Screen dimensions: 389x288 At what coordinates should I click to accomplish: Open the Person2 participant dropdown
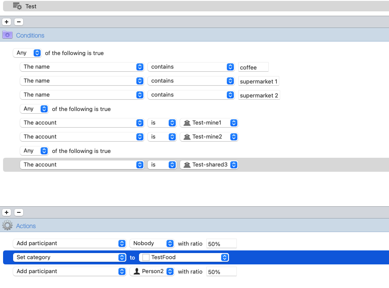pyautogui.click(x=152, y=271)
